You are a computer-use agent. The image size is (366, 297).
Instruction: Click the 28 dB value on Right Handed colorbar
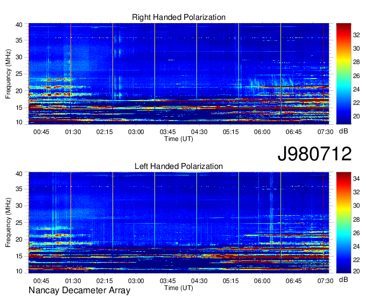tap(356, 62)
